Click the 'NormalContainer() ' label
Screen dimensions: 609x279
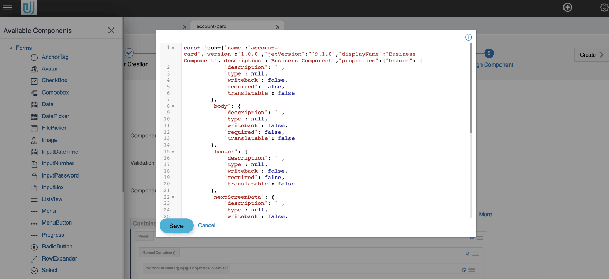coord(159,252)
